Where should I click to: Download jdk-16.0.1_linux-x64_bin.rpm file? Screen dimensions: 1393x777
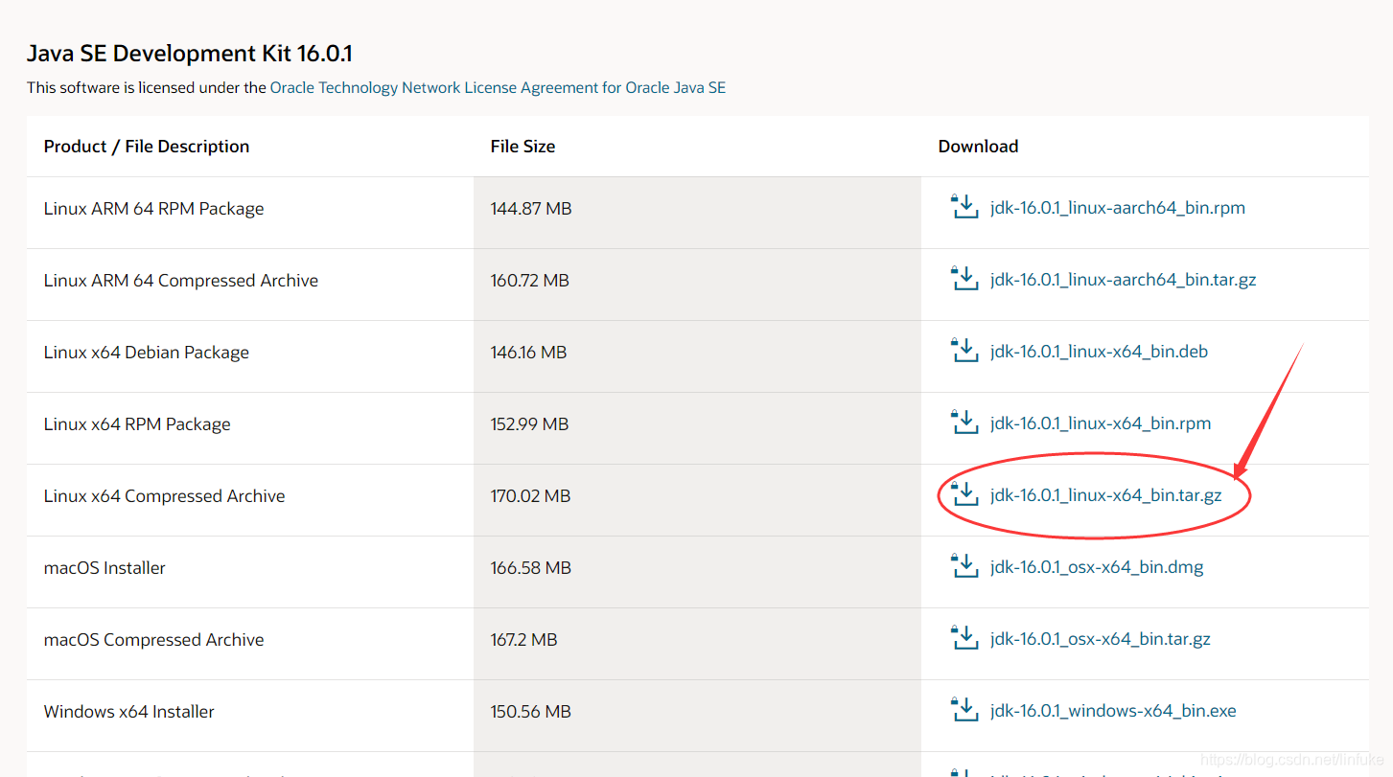[1101, 423]
